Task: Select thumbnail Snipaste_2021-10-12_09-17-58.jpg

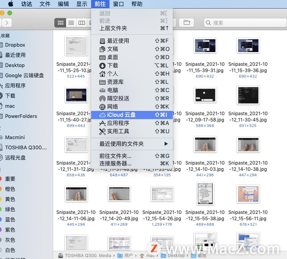Action: pyautogui.click(x=205, y=95)
